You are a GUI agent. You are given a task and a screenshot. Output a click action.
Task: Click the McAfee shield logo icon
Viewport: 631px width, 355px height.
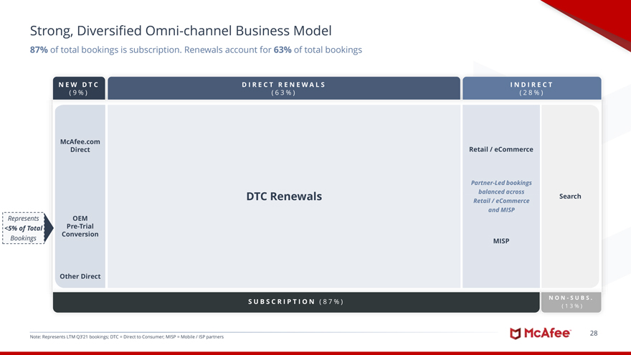515,333
